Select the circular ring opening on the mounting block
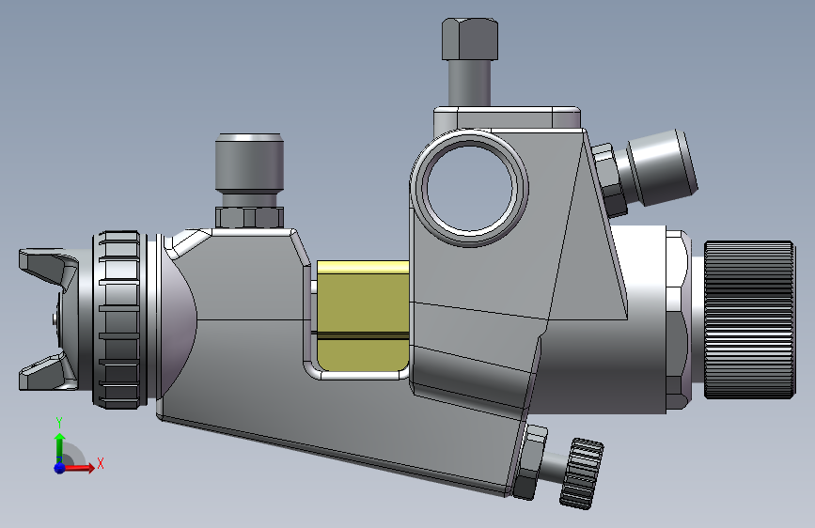Viewport: 815px width, 528px height. pos(470,188)
